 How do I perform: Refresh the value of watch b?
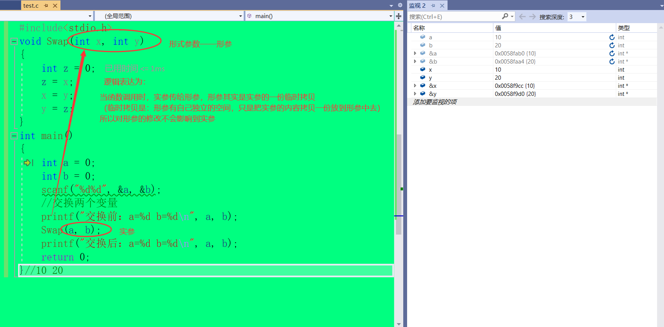(612, 45)
